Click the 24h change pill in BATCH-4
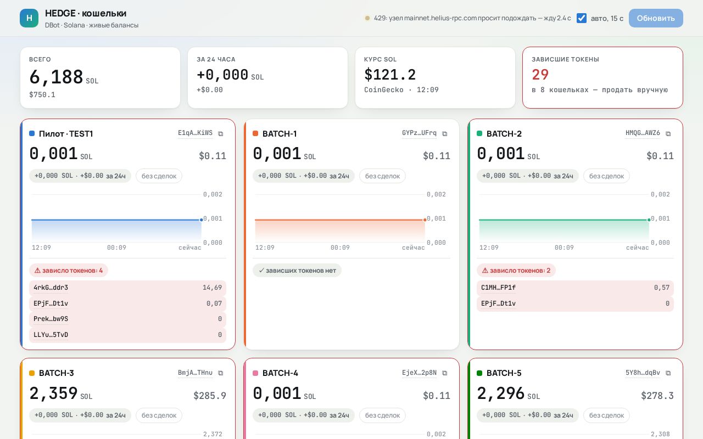The height and width of the screenshot is (439, 703). point(304,415)
